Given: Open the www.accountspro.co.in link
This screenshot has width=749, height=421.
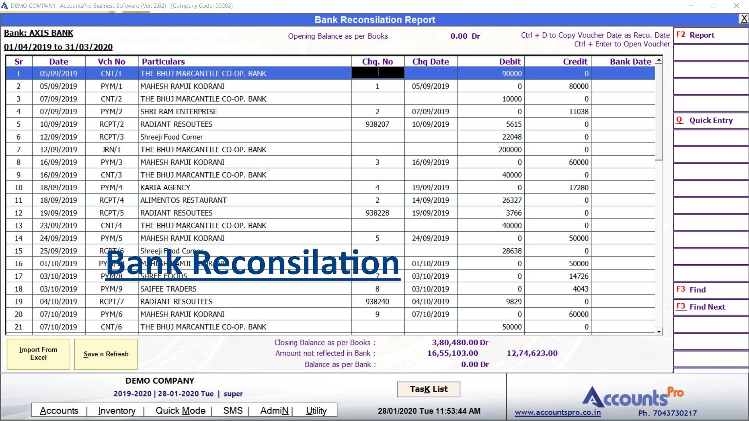Looking at the screenshot, I should (557, 412).
